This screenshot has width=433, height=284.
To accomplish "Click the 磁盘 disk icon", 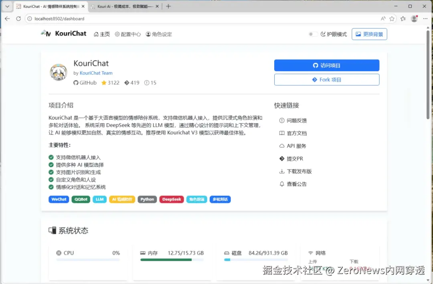I will click(227, 253).
